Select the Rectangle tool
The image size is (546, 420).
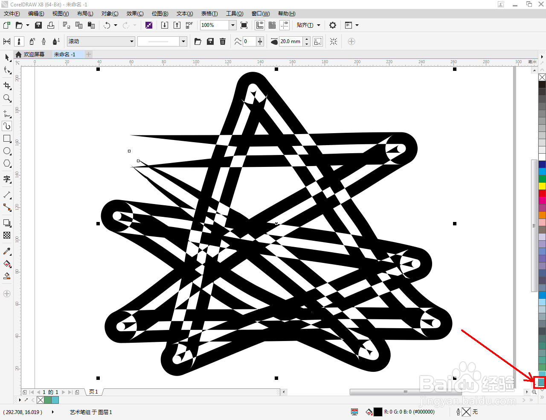7,139
